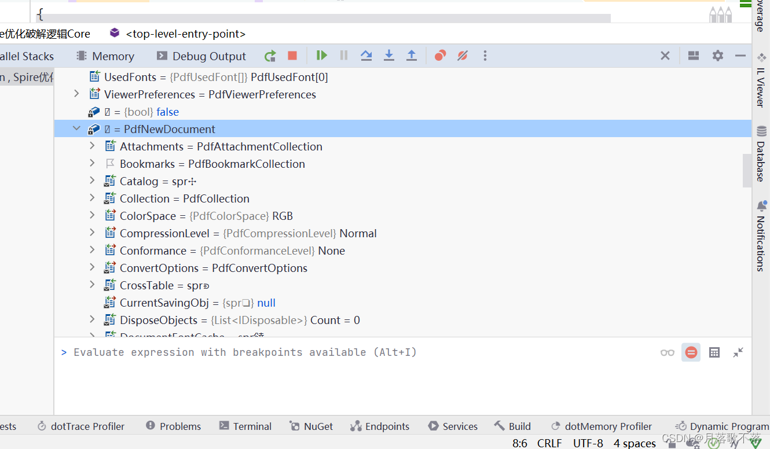Screen dimensions: 770x449
Task: Expand the ViewerPreferences node
Action: pyautogui.click(x=76, y=94)
